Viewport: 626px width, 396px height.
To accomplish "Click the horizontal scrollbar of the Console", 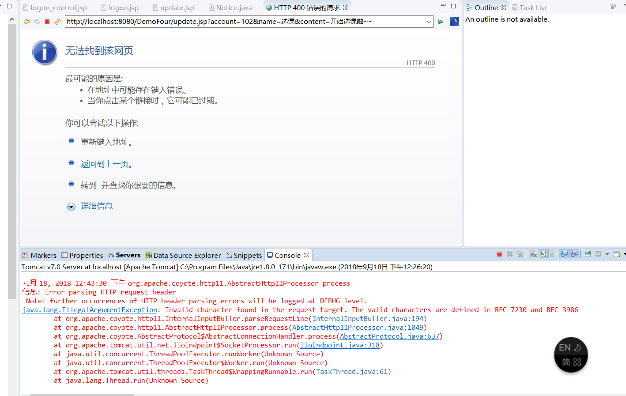I will pyautogui.click(x=82, y=395).
